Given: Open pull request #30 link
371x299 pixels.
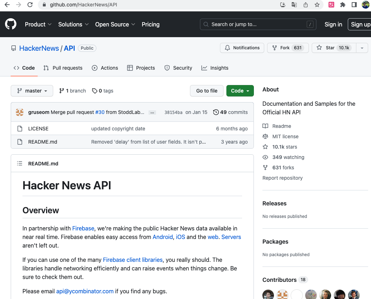Looking at the screenshot, I should click(x=100, y=112).
